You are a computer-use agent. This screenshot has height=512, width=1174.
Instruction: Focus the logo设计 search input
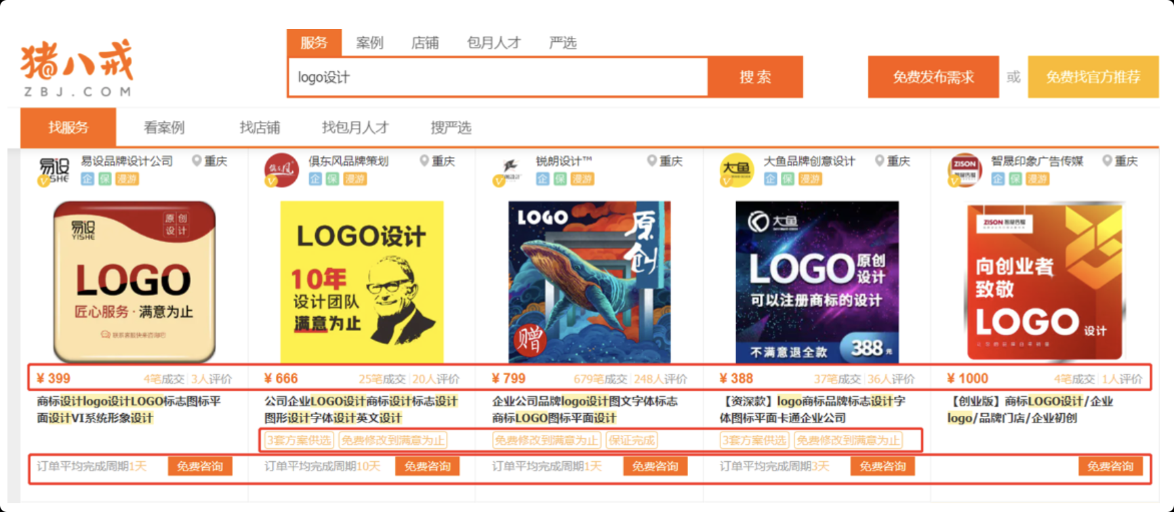[x=498, y=77]
